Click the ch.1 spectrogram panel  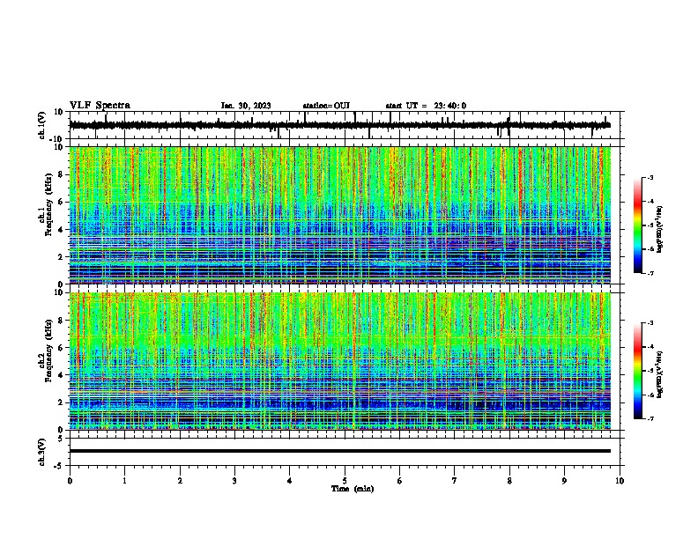339,215
